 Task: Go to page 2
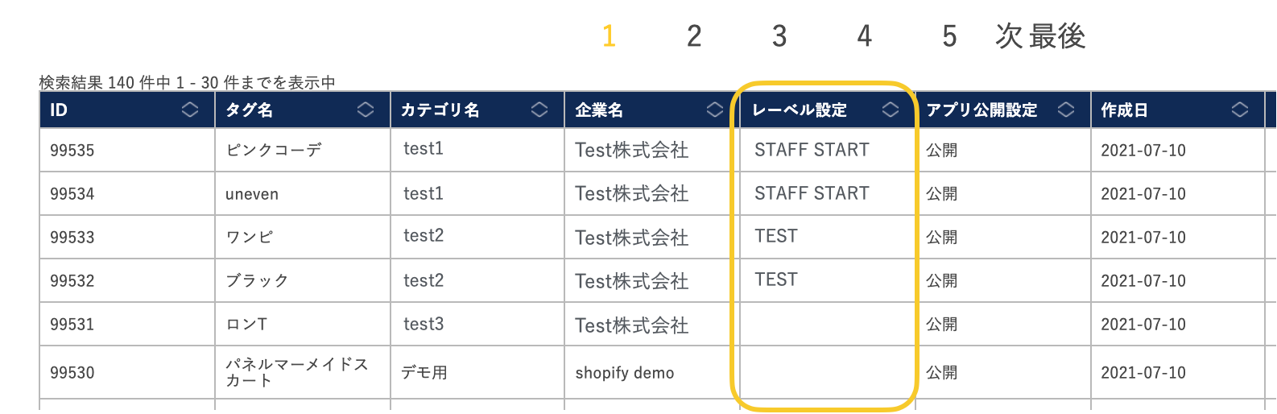point(694,36)
